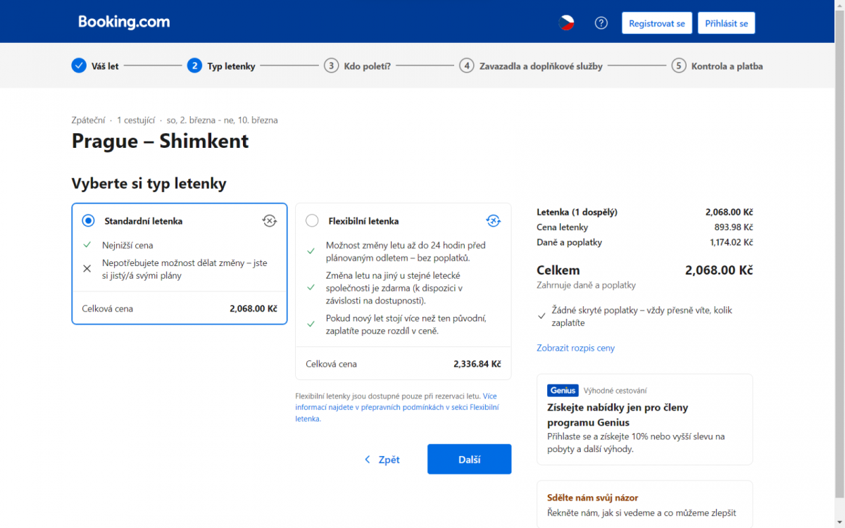Expand price breakdown via Zobrazit rozpis ceny
This screenshot has width=845, height=528.
[x=575, y=348]
